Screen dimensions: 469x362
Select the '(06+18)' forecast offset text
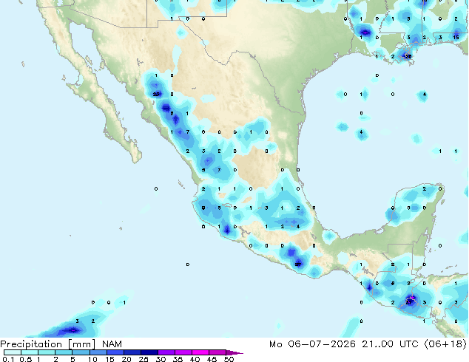click(445, 344)
